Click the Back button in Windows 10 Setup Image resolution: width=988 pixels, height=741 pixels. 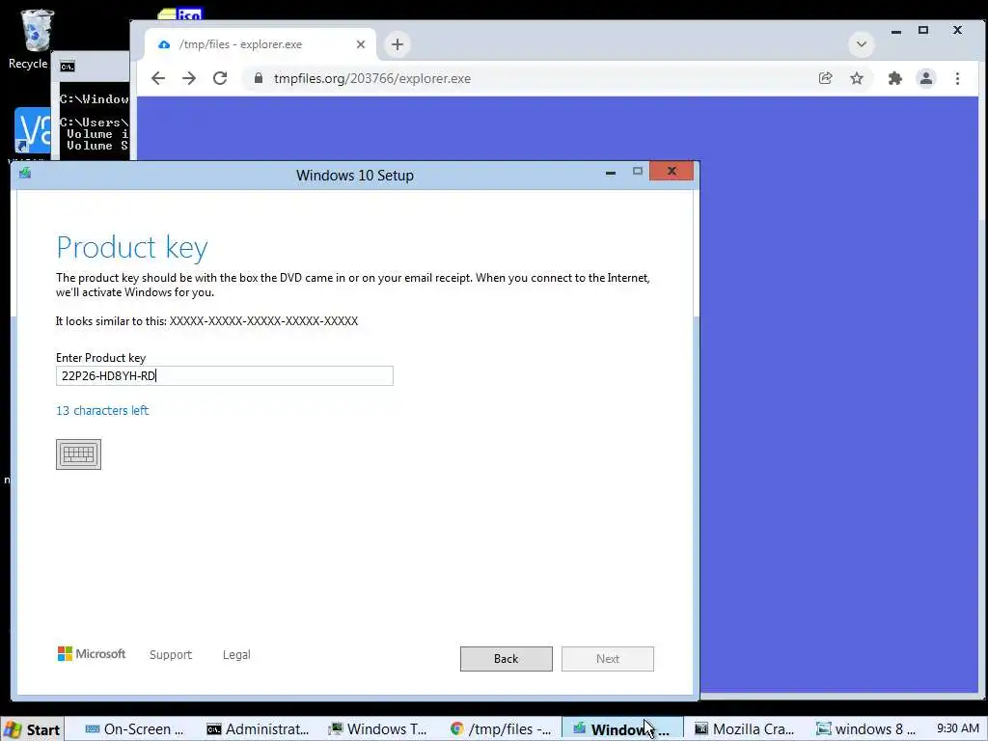click(506, 658)
